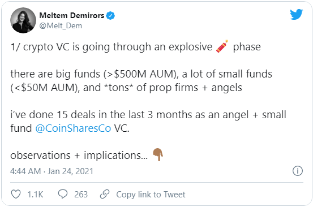
Task: Open the tweet info circle icon
Action: click(297, 171)
